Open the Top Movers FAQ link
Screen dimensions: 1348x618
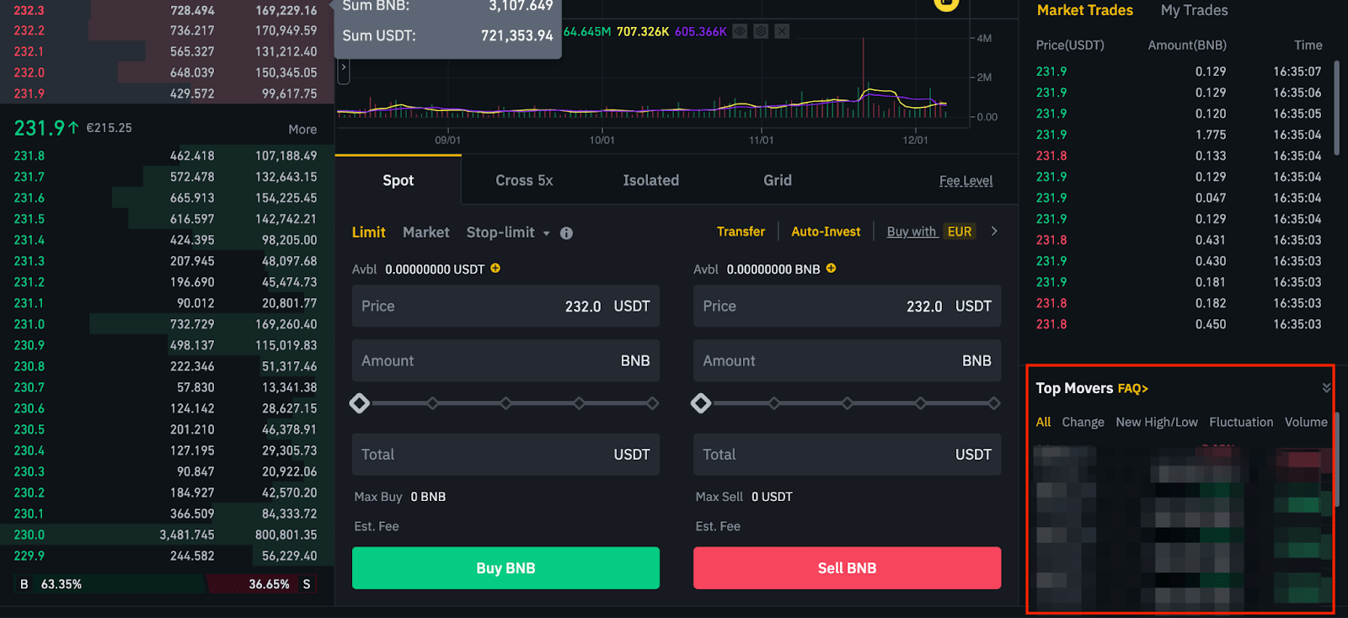(x=1133, y=388)
